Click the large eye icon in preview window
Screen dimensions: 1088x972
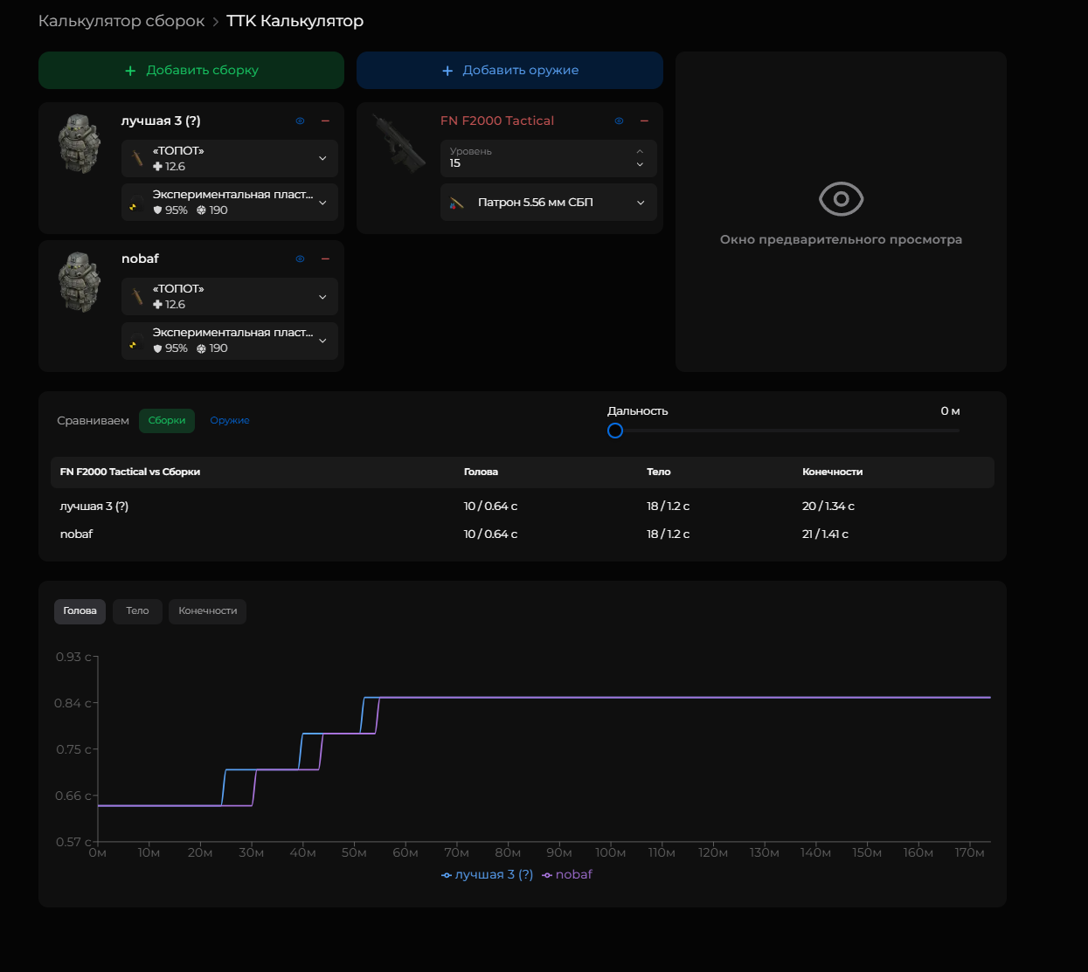point(841,199)
